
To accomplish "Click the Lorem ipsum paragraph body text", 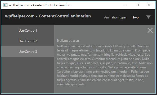I will point(105,65).
